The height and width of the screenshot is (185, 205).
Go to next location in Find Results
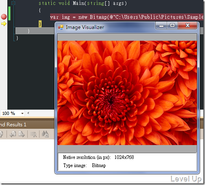coord(22,134)
